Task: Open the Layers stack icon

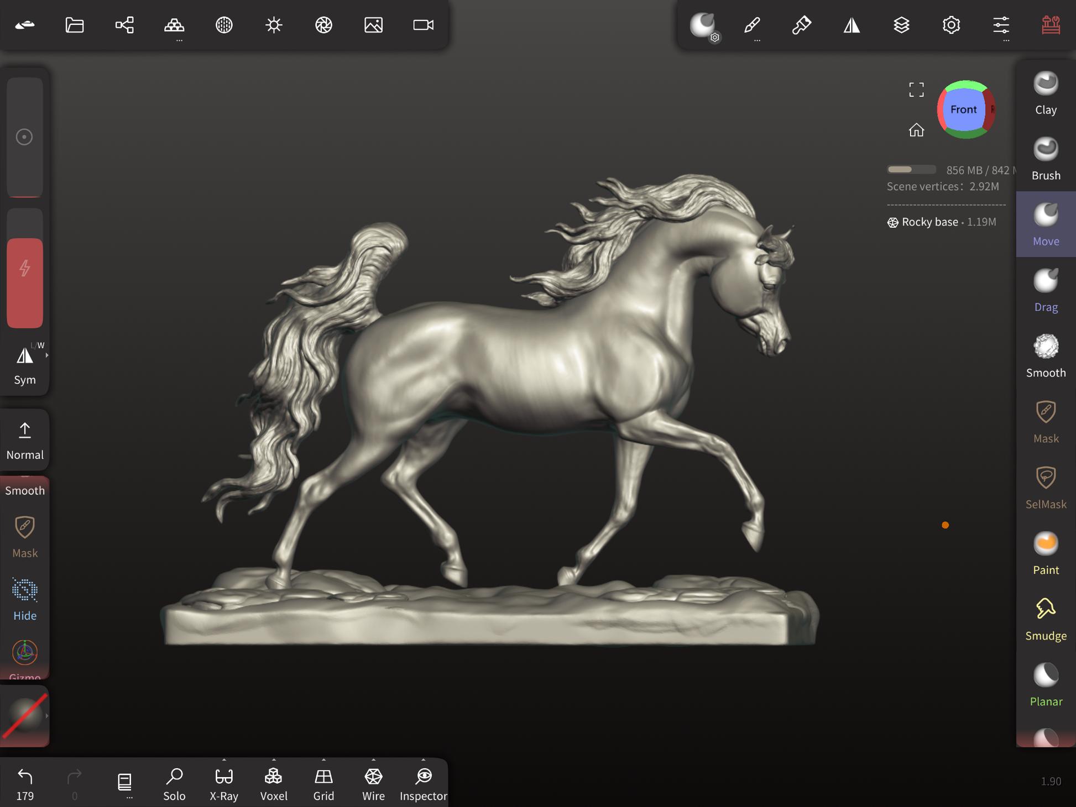Action: click(901, 25)
